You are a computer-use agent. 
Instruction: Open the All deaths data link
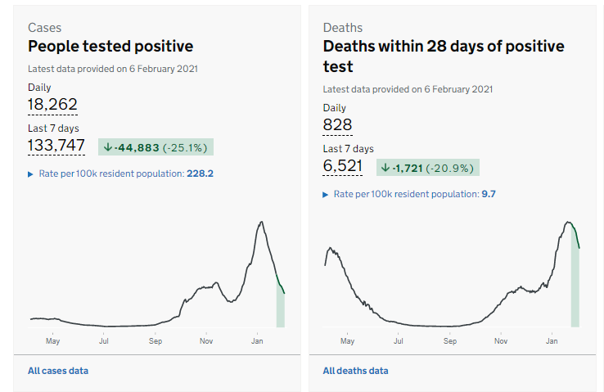click(x=355, y=371)
